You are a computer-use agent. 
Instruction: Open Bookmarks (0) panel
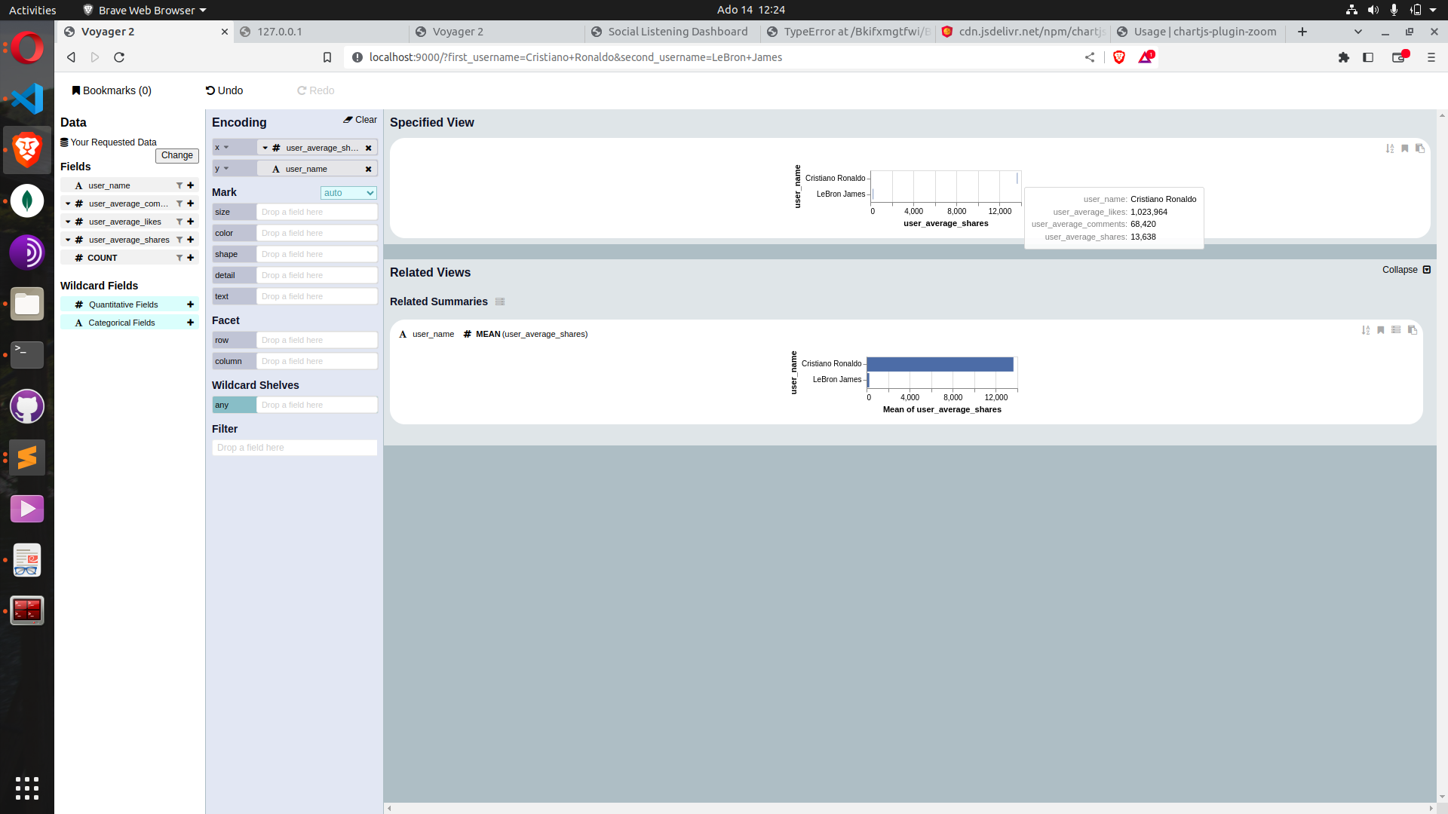point(112,90)
